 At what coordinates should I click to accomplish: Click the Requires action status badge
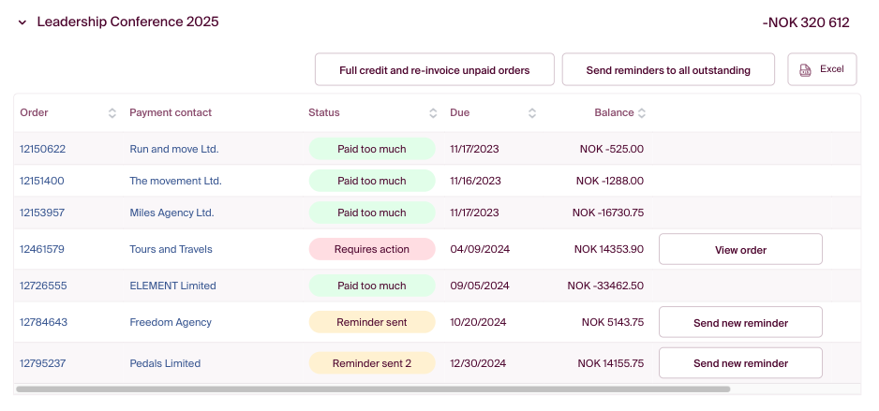point(372,249)
